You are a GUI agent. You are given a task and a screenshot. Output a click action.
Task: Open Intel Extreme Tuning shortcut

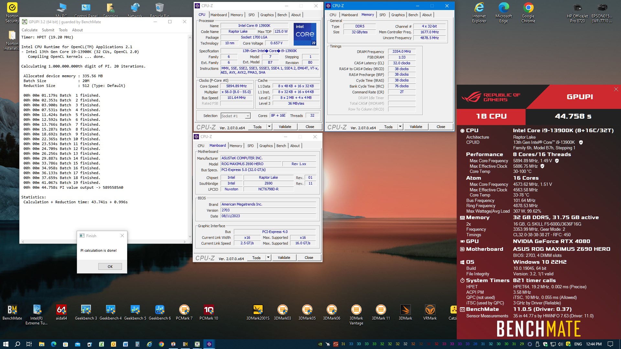(x=37, y=315)
